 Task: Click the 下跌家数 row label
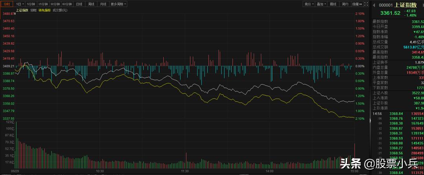point(380,88)
